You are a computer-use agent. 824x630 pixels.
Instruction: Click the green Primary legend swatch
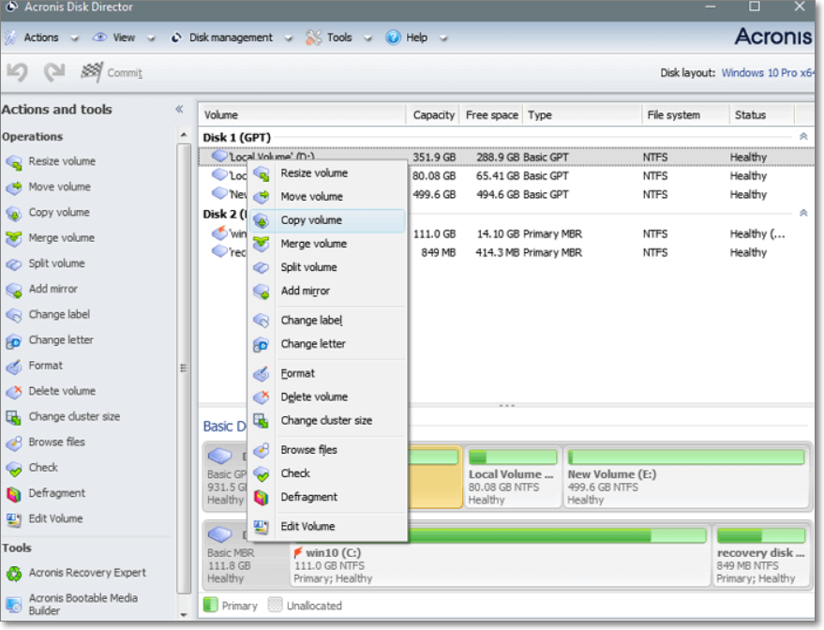(x=210, y=606)
